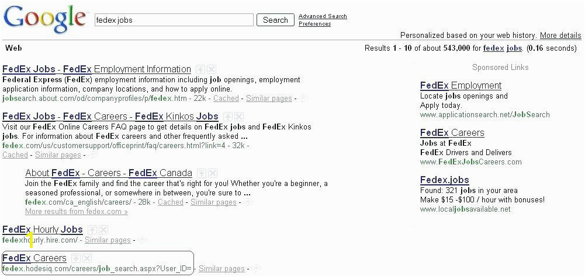Remove the FedEx Kinkos Jobs result
Viewport: 585px width, 277px height.
coord(238,117)
